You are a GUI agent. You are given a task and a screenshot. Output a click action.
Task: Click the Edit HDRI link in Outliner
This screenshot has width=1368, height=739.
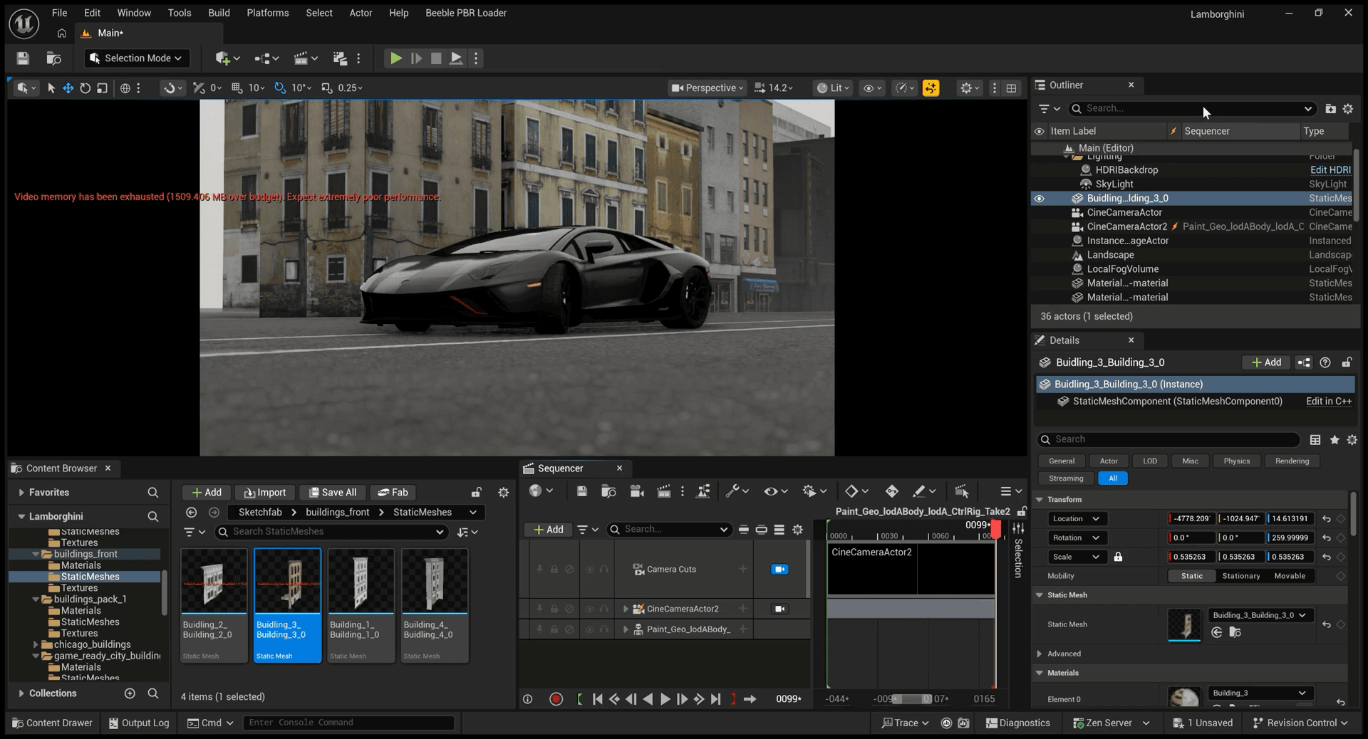pyautogui.click(x=1330, y=170)
